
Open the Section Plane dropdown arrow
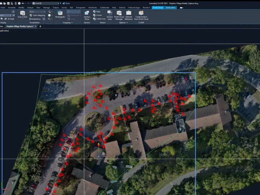coord(91,18)
